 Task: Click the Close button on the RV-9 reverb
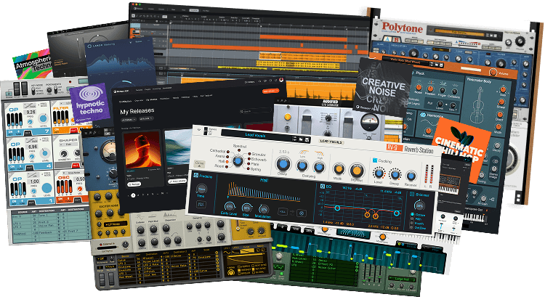(200, 163)
